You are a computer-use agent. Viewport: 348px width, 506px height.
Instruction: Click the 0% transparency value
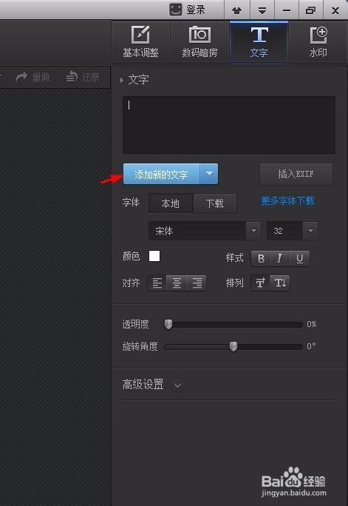click(x=312, y=324)
